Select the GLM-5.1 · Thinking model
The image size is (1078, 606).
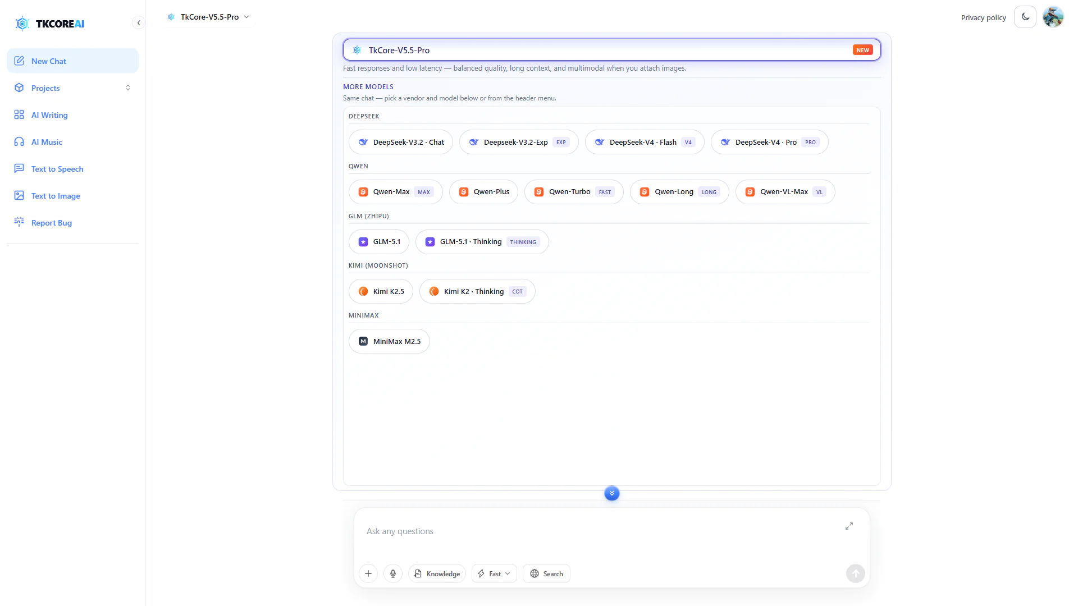(x=482, y=242)
